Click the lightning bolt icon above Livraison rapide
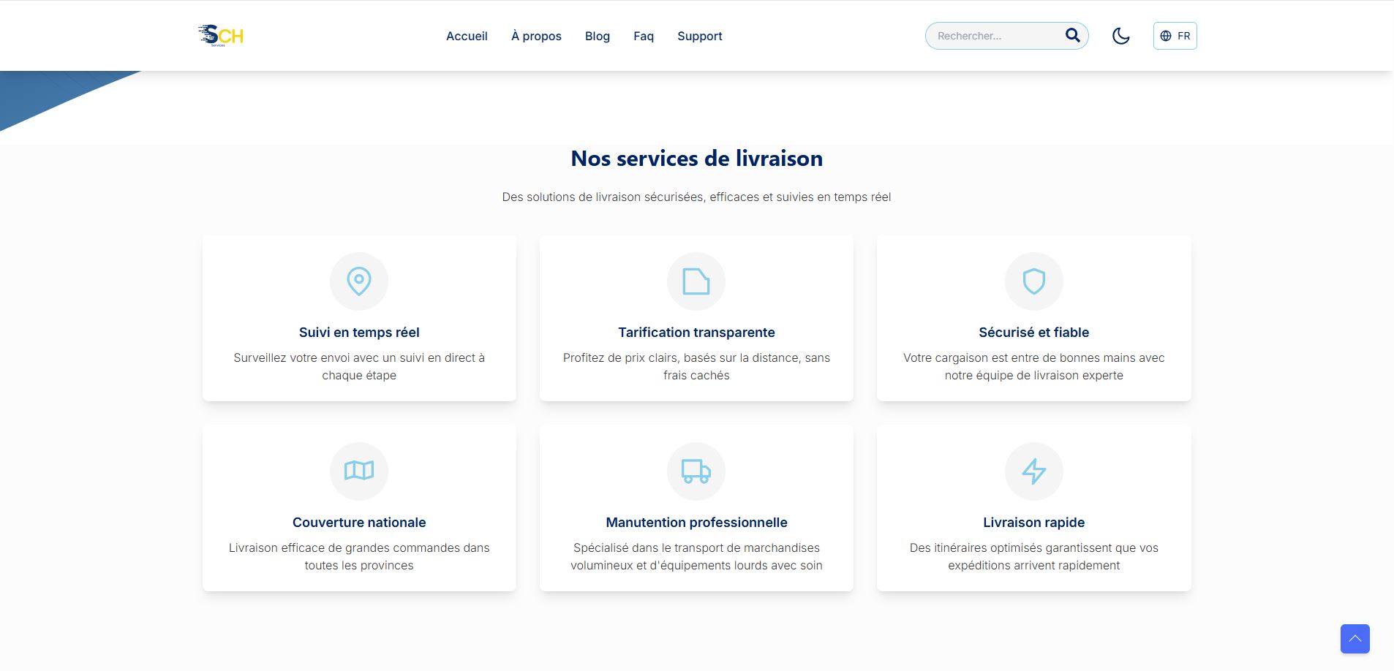This screenshot has height=671, width=1394. [1034, 471]
